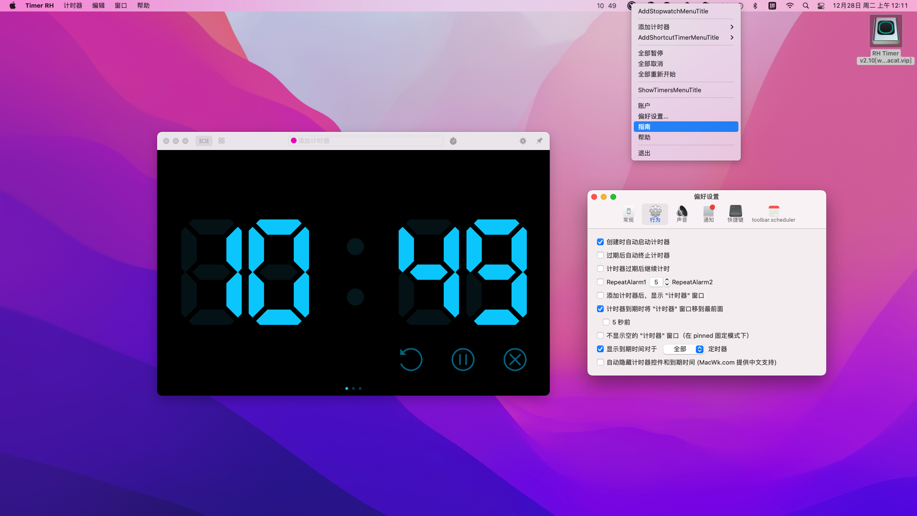Pause the running timer
The width and height of the screenshot is (917, 516).
[463, 360]
